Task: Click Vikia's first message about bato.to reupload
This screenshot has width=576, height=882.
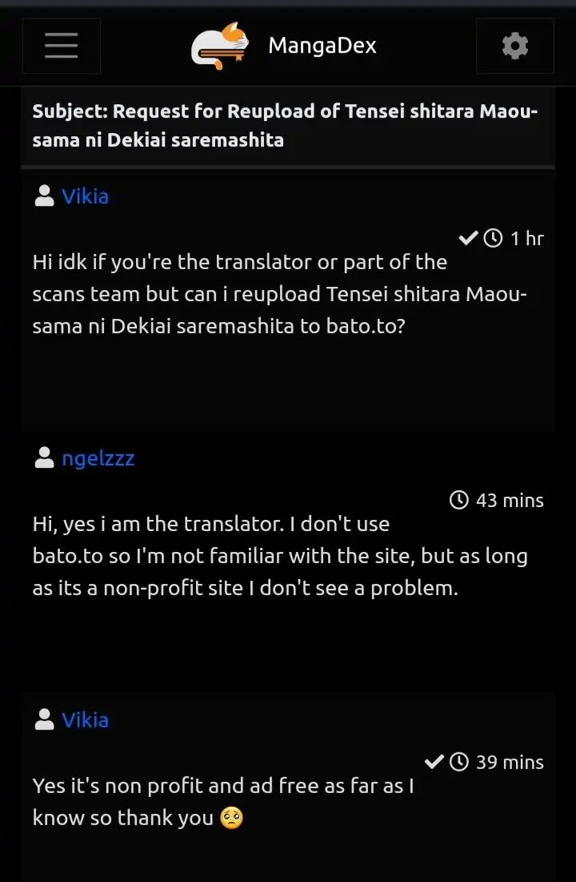Action: tap(280, 294)
